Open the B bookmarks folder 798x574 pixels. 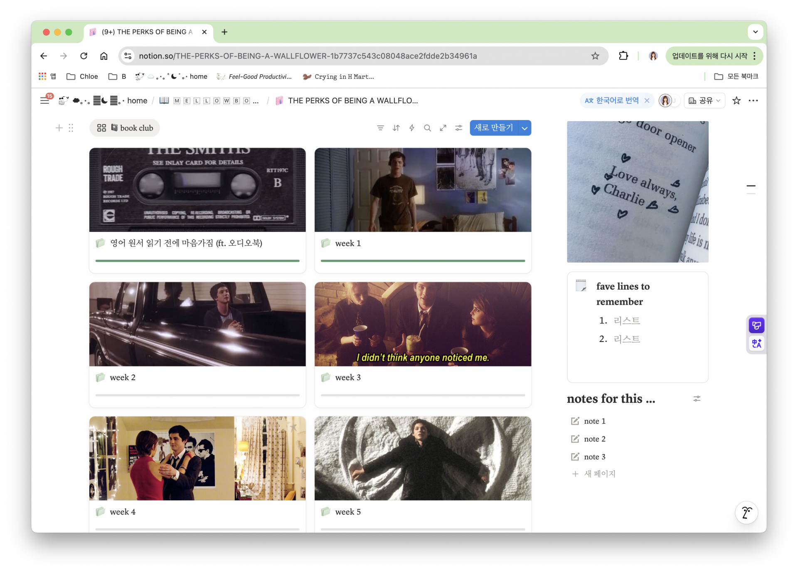117,76
